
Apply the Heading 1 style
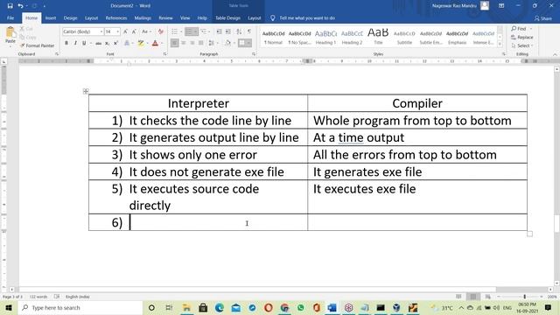pyautogui.click(x=325, y=37)
